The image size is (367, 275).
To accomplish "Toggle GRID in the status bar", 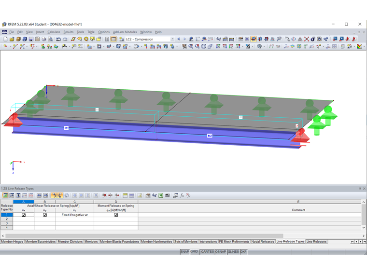I will click(194, 252).
